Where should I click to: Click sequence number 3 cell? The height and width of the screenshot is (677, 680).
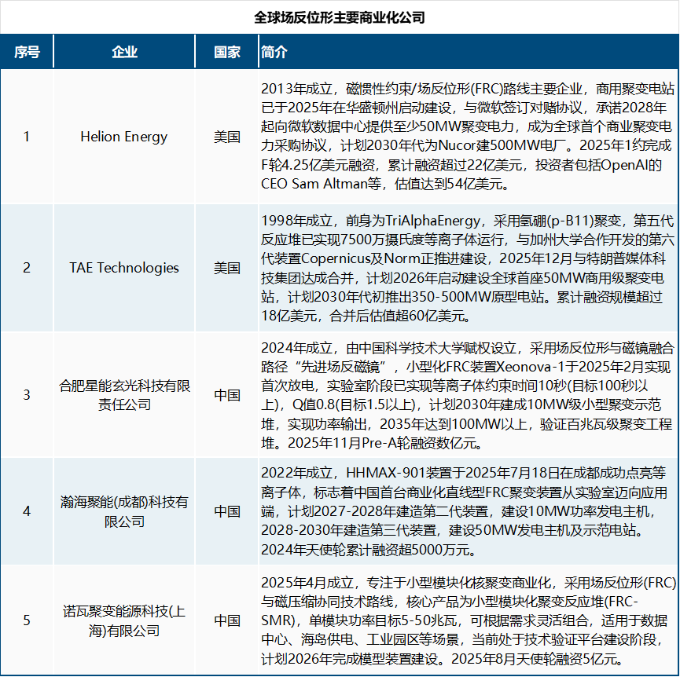point(27,395)
